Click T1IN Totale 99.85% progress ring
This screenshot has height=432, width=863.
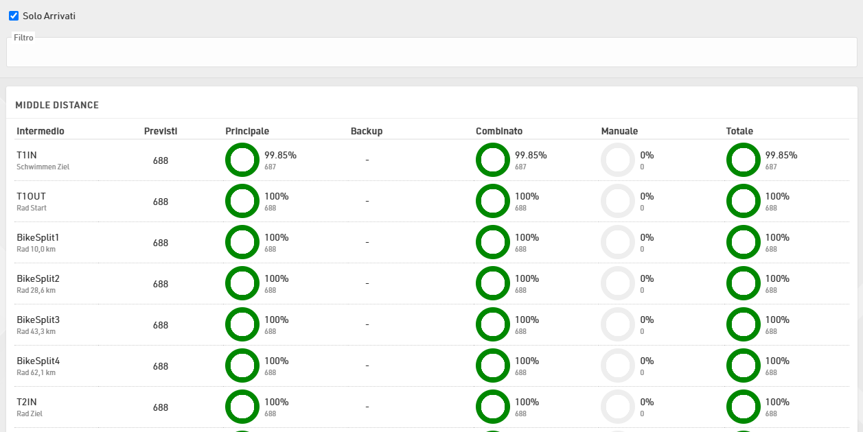point(744,160)
